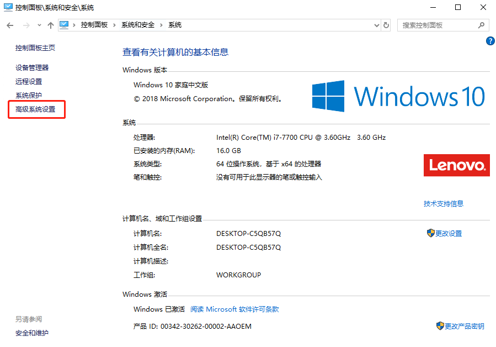496x347 pixels.
Task: Open 设备管理器 from the left sidebar
Action: pos(32,67)
